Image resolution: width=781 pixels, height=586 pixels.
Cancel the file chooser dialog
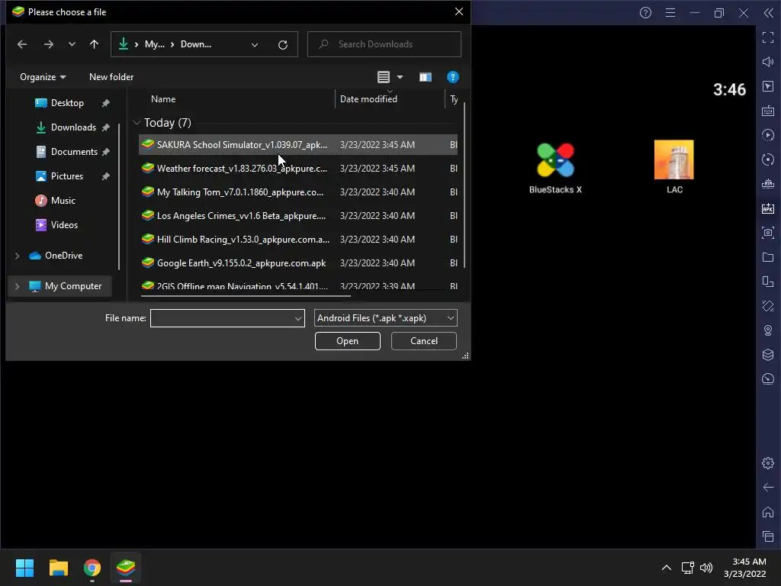[x=424, y=341]
